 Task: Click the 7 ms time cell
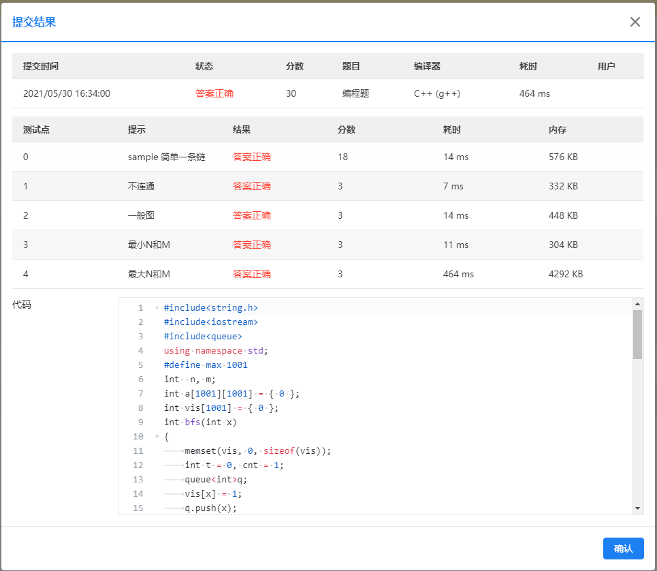[x=453, y=186]
